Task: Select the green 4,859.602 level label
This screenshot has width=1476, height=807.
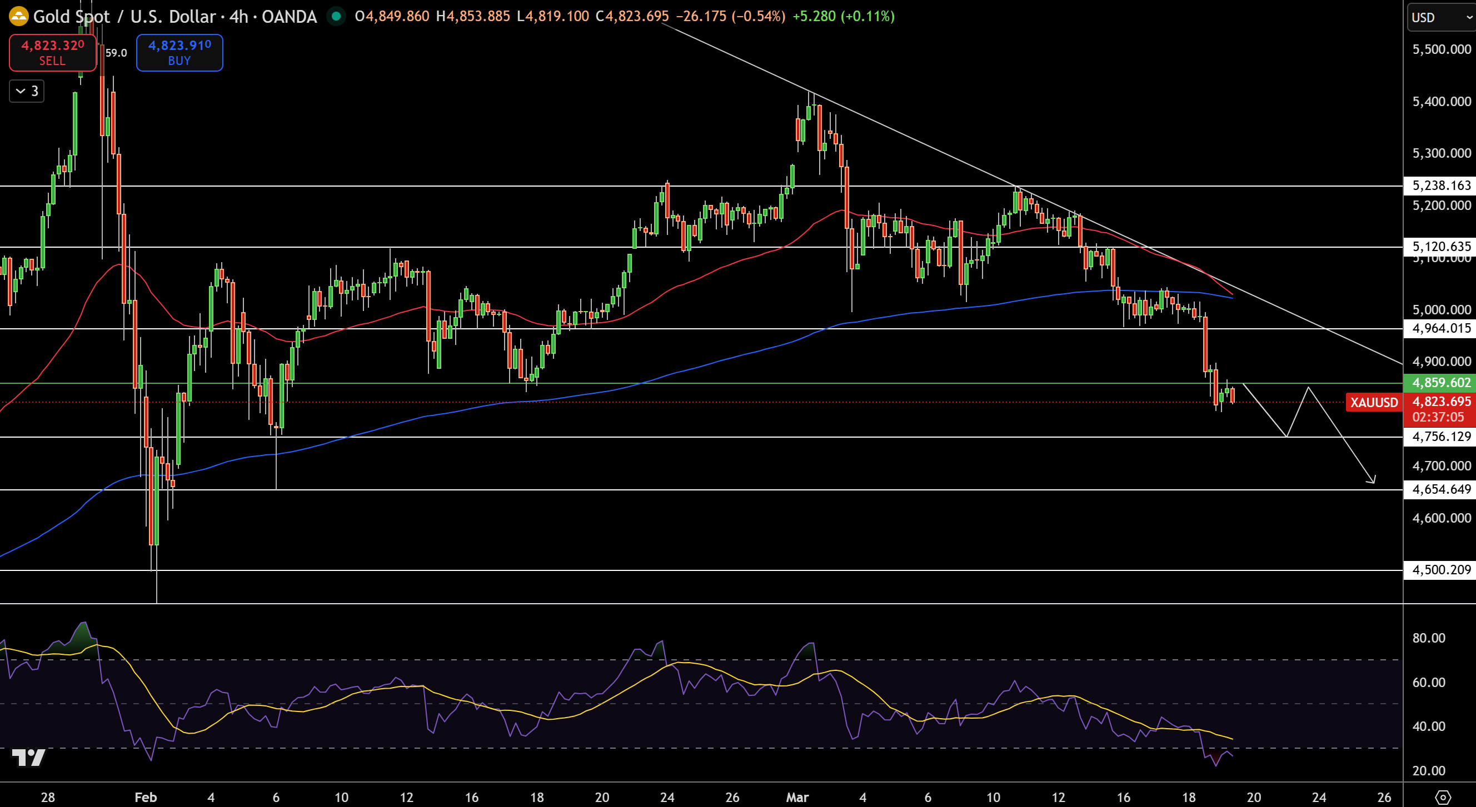Action: [1439, 383]
